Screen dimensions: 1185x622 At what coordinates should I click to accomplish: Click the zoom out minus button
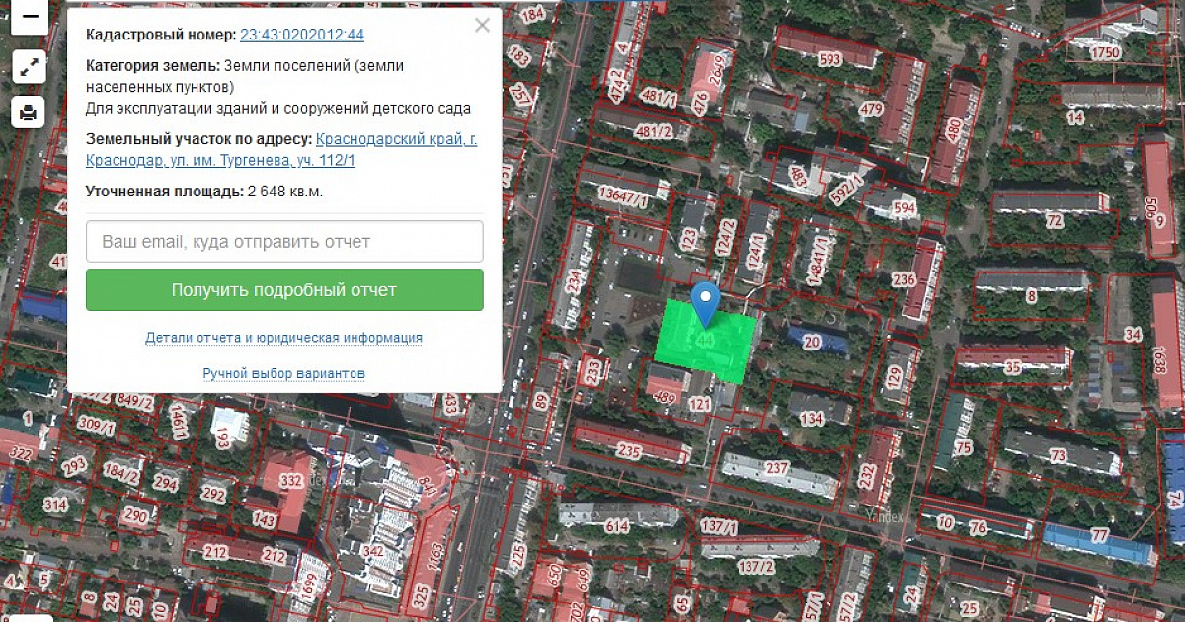(x=29, y=19)
